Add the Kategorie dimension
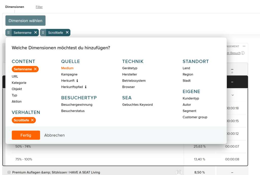This screenshot has width=260, height=175. click(x=19, y=83)
